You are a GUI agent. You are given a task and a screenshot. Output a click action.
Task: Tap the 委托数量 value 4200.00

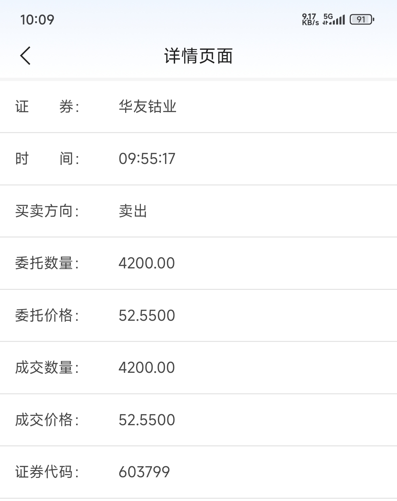coord(147,263)
